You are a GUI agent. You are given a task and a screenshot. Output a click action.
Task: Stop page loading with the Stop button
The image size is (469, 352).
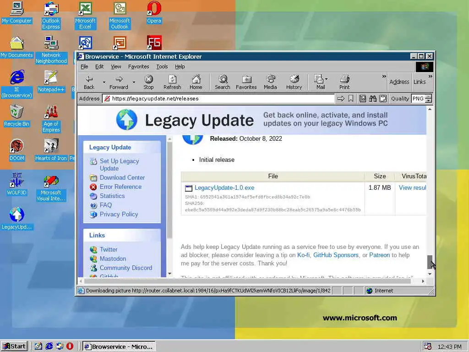tap(148, 82)
